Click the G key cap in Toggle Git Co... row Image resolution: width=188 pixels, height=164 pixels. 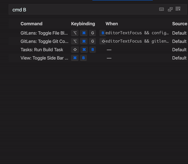tap(92, 41)
